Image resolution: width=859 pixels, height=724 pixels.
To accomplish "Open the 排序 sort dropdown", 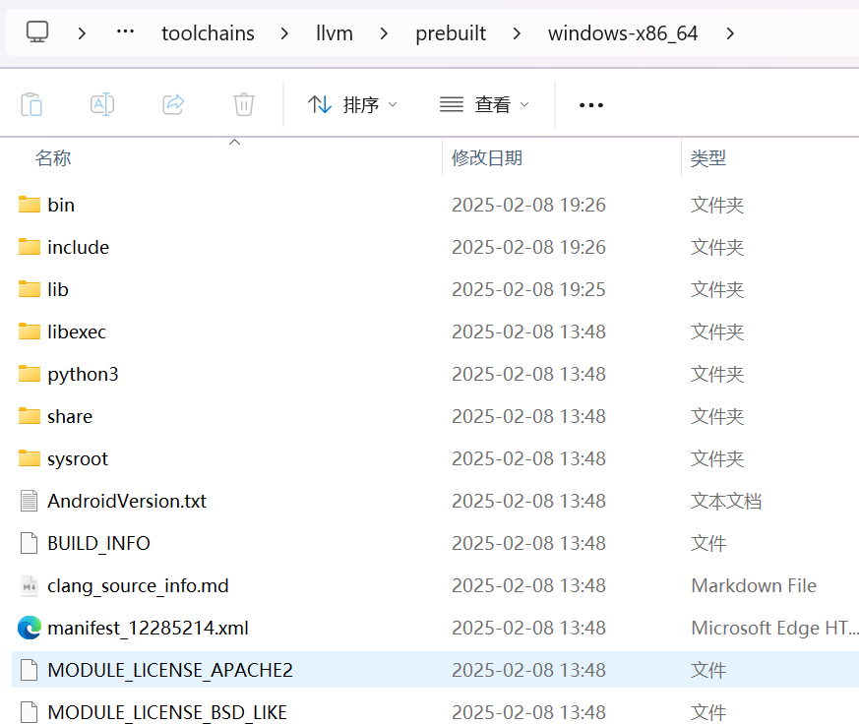I will [x=352, y=103].
